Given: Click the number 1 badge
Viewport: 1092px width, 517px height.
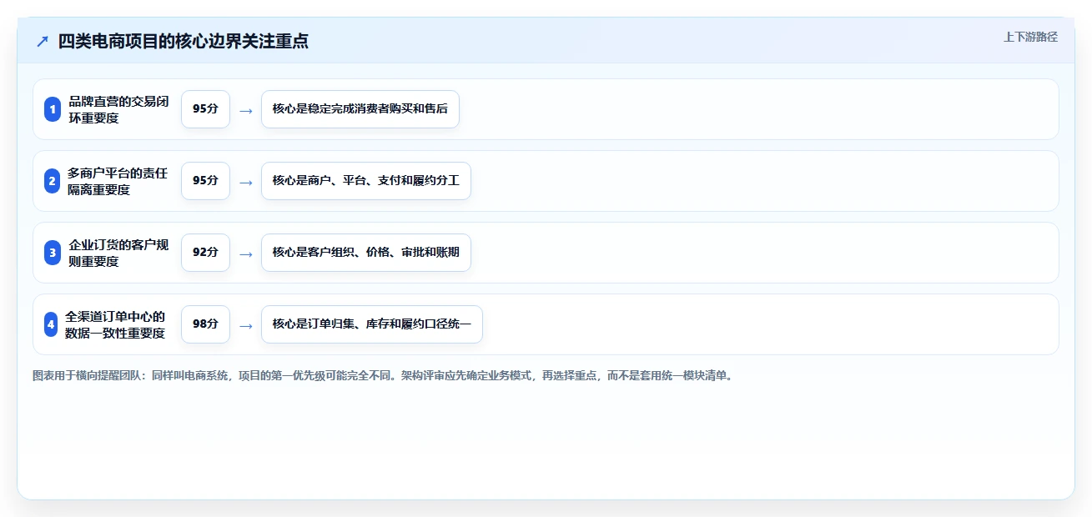Looking at the screenshot, I should [53, 109].
